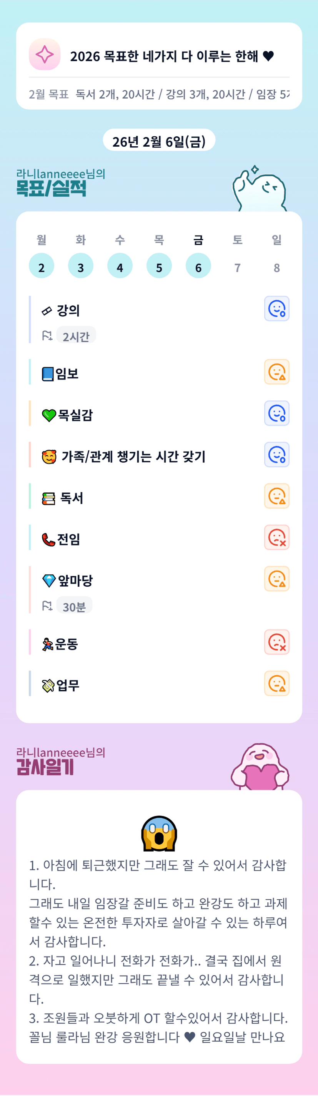Click the blue smiley for 가족/관계 row
This screenshot has height=1096, width=318.
click(277, 455)
